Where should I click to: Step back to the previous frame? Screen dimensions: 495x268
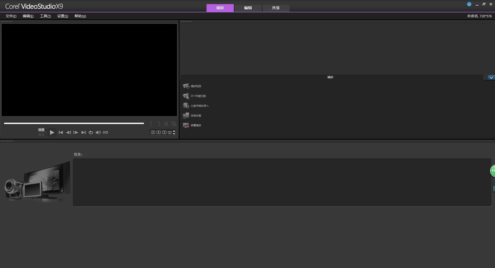(x=68, y=132)
